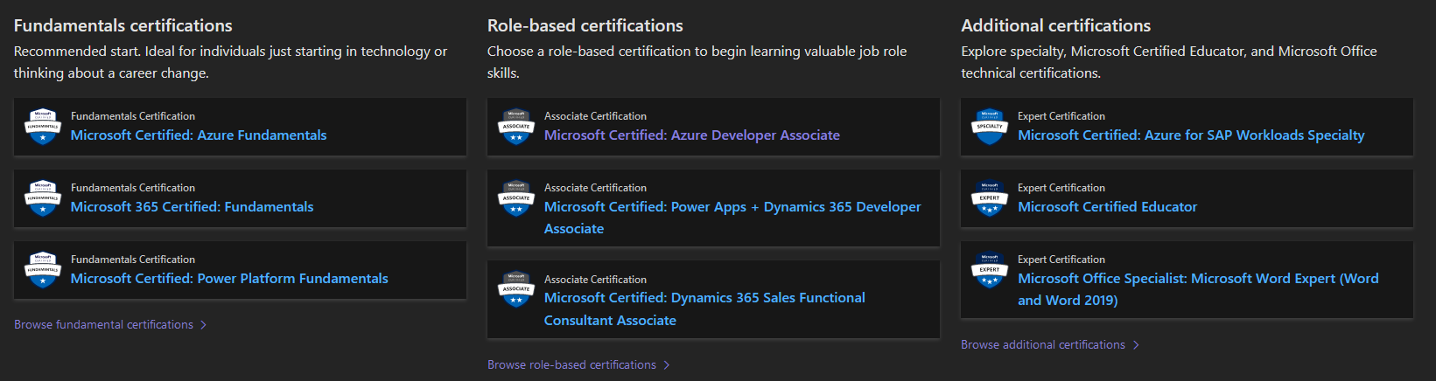This screenshot has height=381, width=1436.
Task: Click 'Expert Certification' label above Microsoft Certified Educator
Action: (1061, 188)
